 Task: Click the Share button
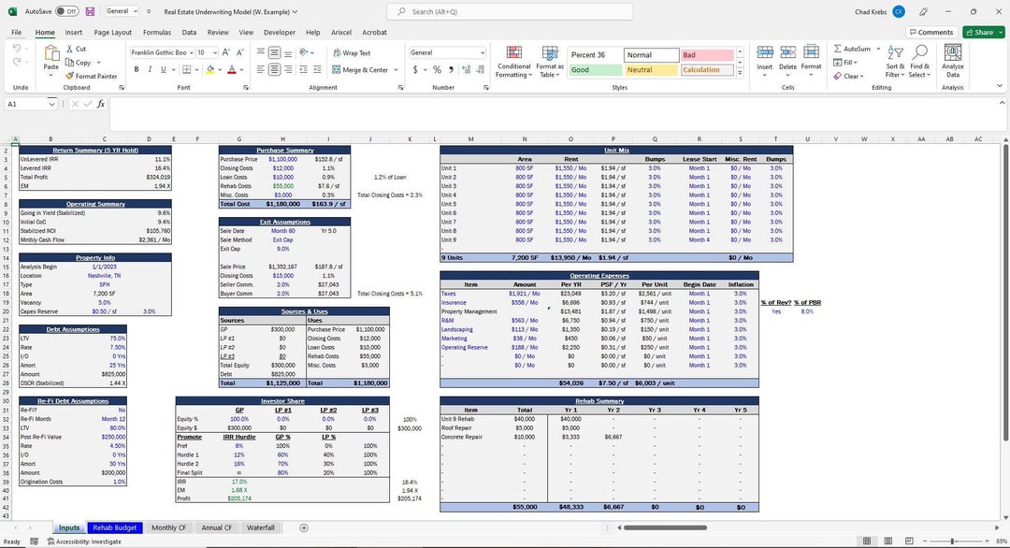[x=982, y=31]
